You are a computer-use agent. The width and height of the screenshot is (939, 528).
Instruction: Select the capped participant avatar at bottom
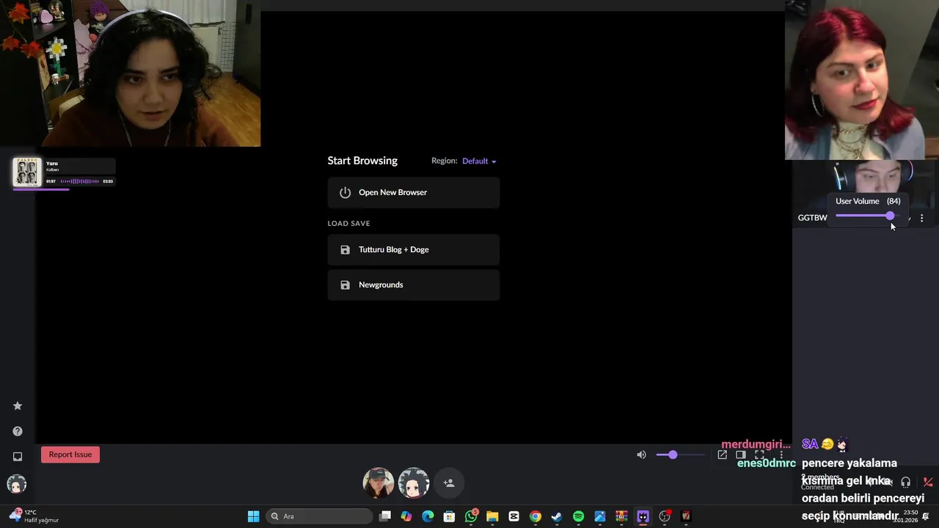click(379, 483)
